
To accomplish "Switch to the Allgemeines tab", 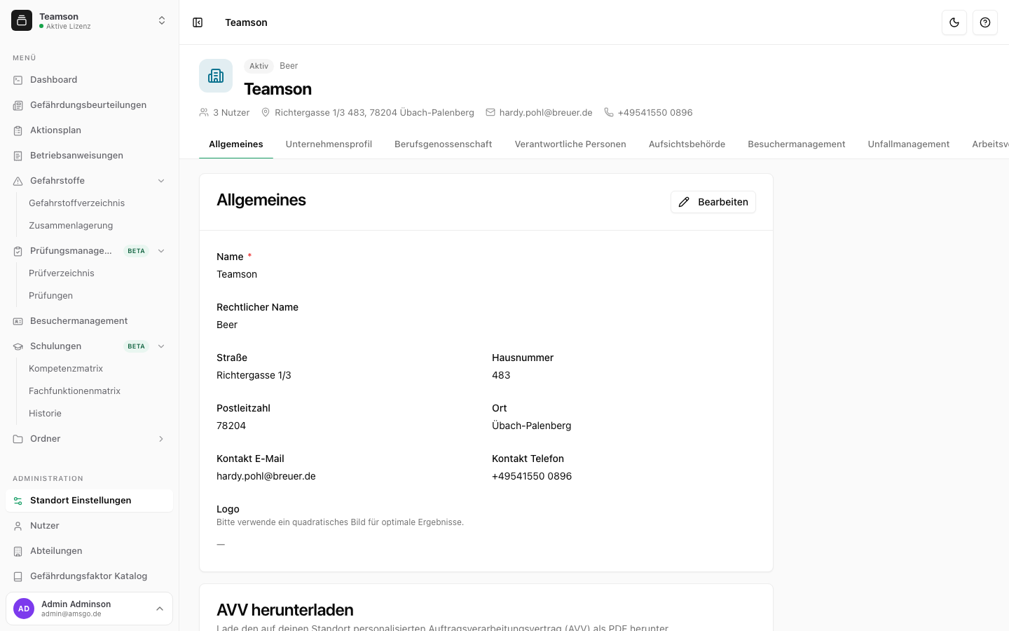I will [x=236, y=144].
